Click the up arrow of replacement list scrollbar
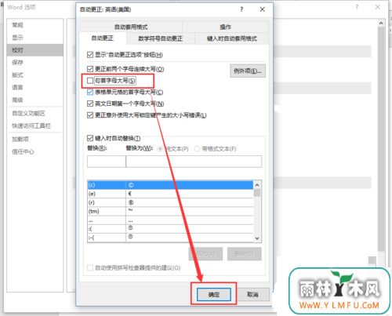The width and height of the screenshot is (392, 316). (257, 185)
